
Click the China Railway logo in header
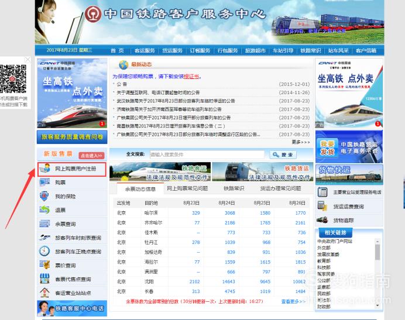tap(93, 13)
